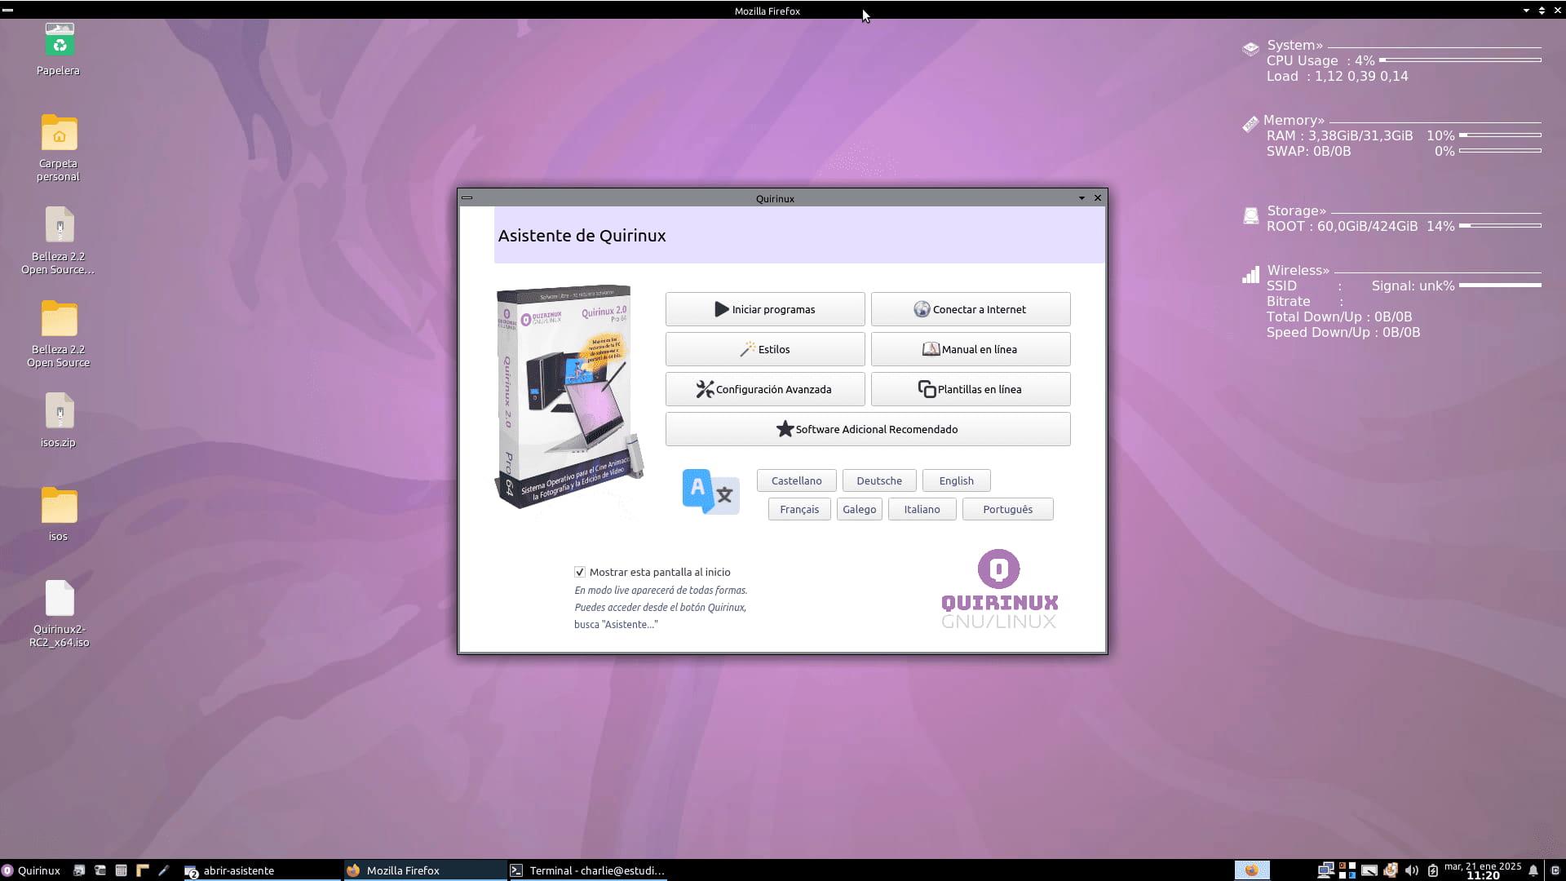Open the Papelera trash icon

click(59, 41)
